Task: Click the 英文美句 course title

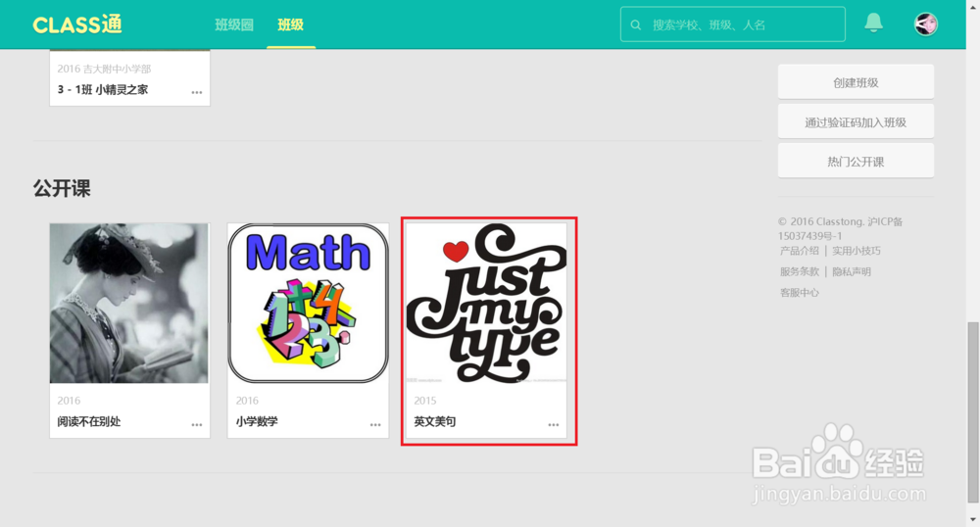Action: pos(435,421)
